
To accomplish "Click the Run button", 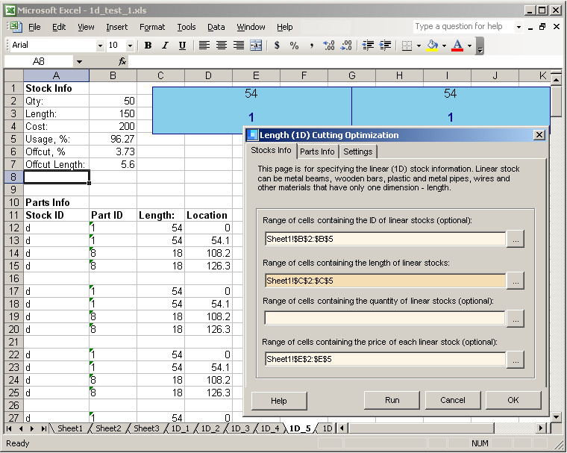I will [x=392, y=400].
